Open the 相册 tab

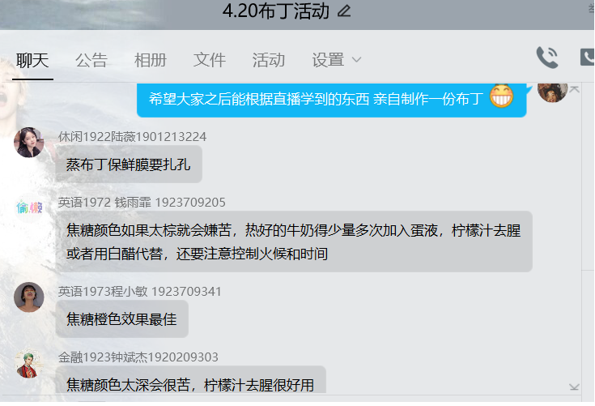click(x=151, y=60)
